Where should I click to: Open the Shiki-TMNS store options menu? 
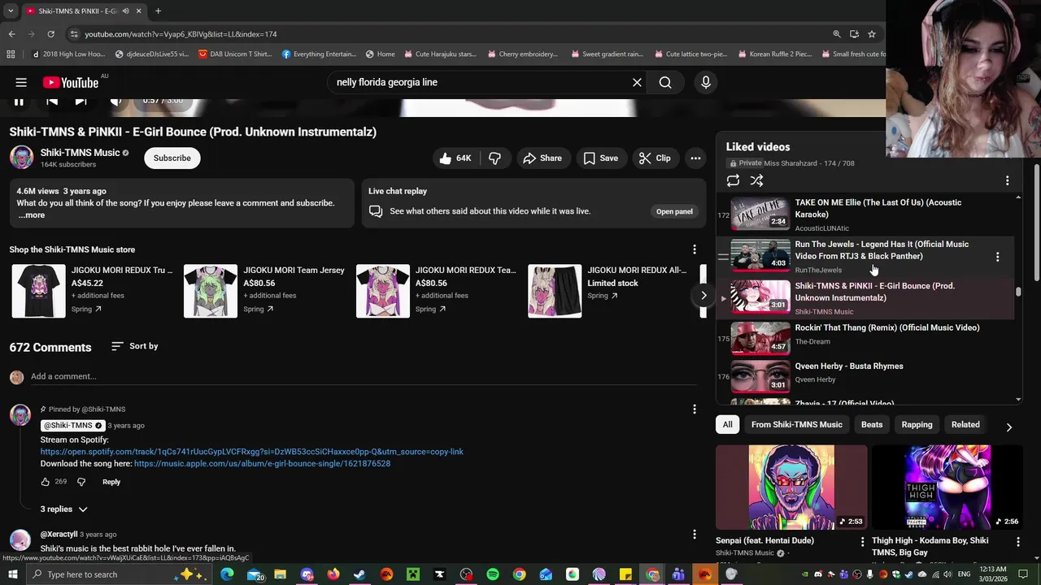[x=695, y=249]
